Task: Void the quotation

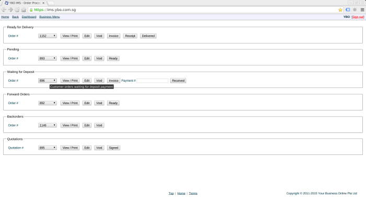Action: coord(99,148)
